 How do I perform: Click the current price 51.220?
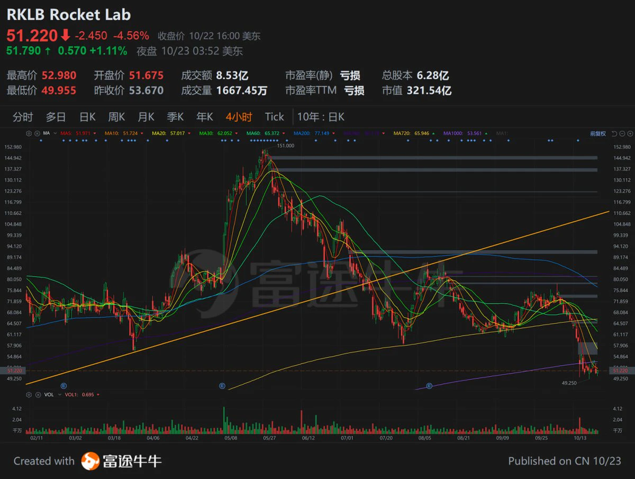(32, 36)
